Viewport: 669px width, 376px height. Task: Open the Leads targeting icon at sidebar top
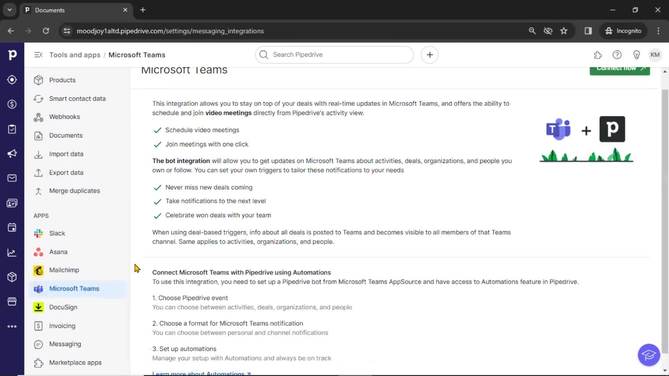pos(12,80)
